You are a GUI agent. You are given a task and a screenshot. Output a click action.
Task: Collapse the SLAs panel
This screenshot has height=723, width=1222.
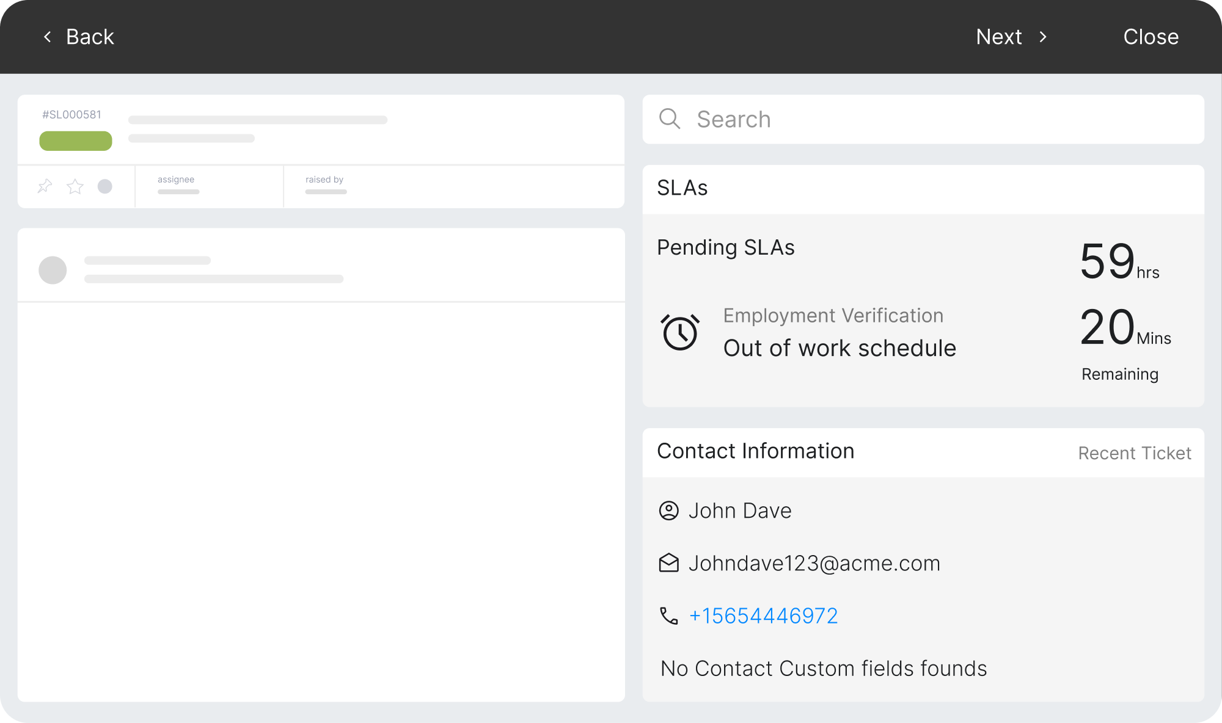[x=682, y=188]
